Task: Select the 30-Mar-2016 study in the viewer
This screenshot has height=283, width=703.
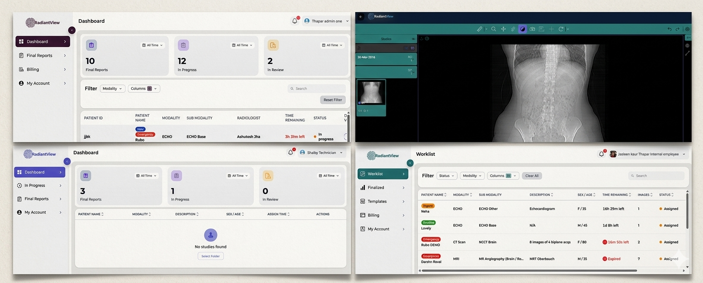Action: point(386,59)
